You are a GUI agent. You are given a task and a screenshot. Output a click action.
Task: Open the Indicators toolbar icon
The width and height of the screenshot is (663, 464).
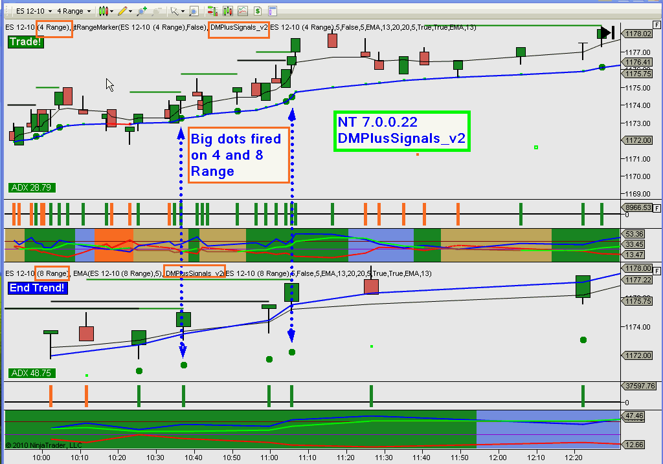243,11
